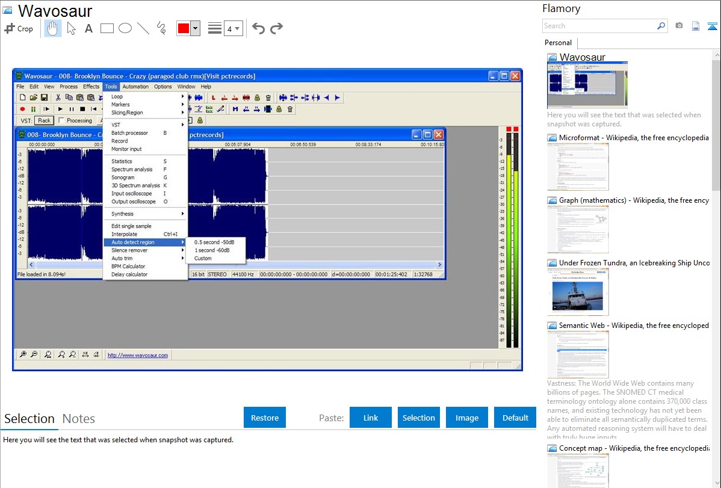Viewport: 721px width, 488px height.
Task: Click the red color swatch
Action: pyautogui.click(x=184, y=28)
